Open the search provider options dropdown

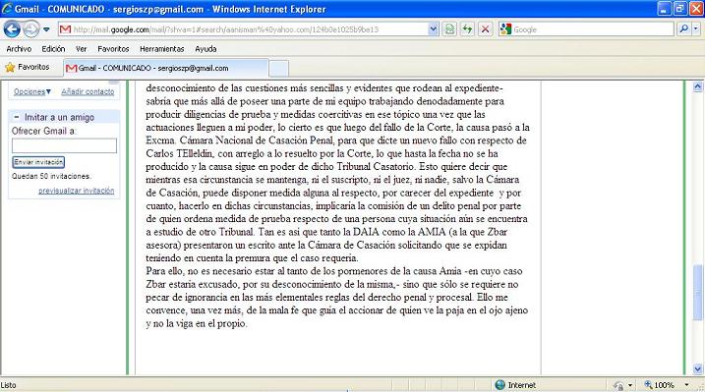(695, 29)
